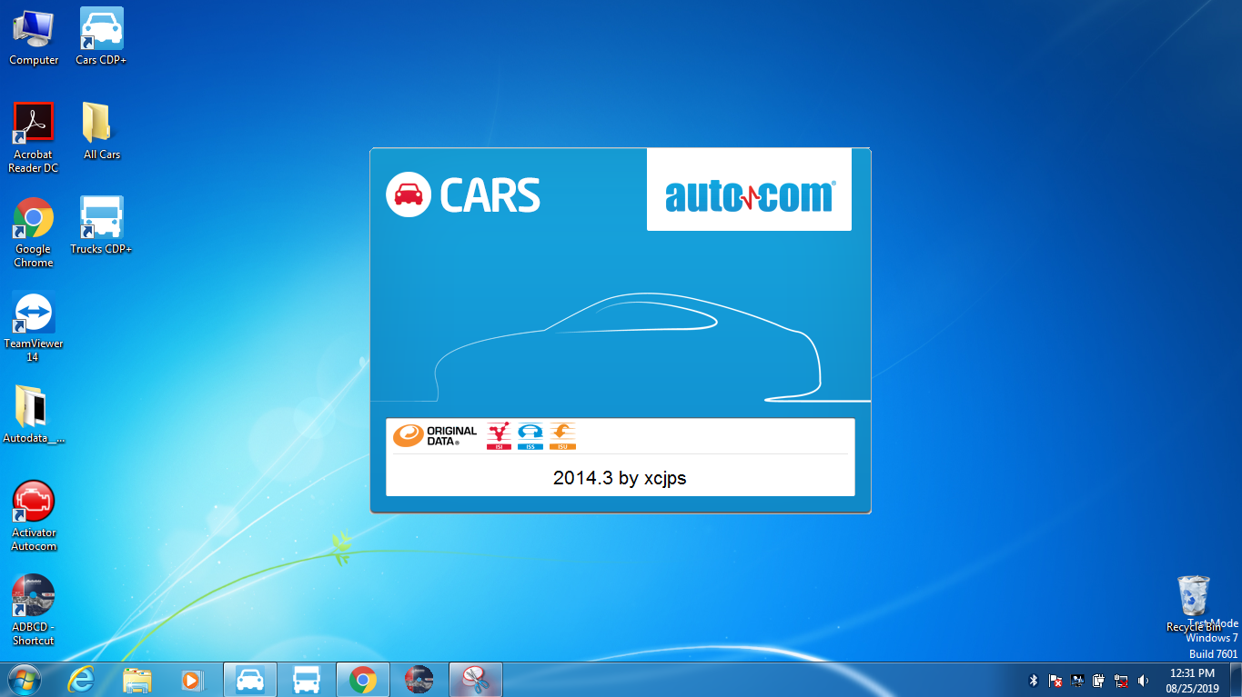The width and height of the screenshot is (1242, 697).
Task: Click the red ISI badge icon
Action: pos(499,436)
